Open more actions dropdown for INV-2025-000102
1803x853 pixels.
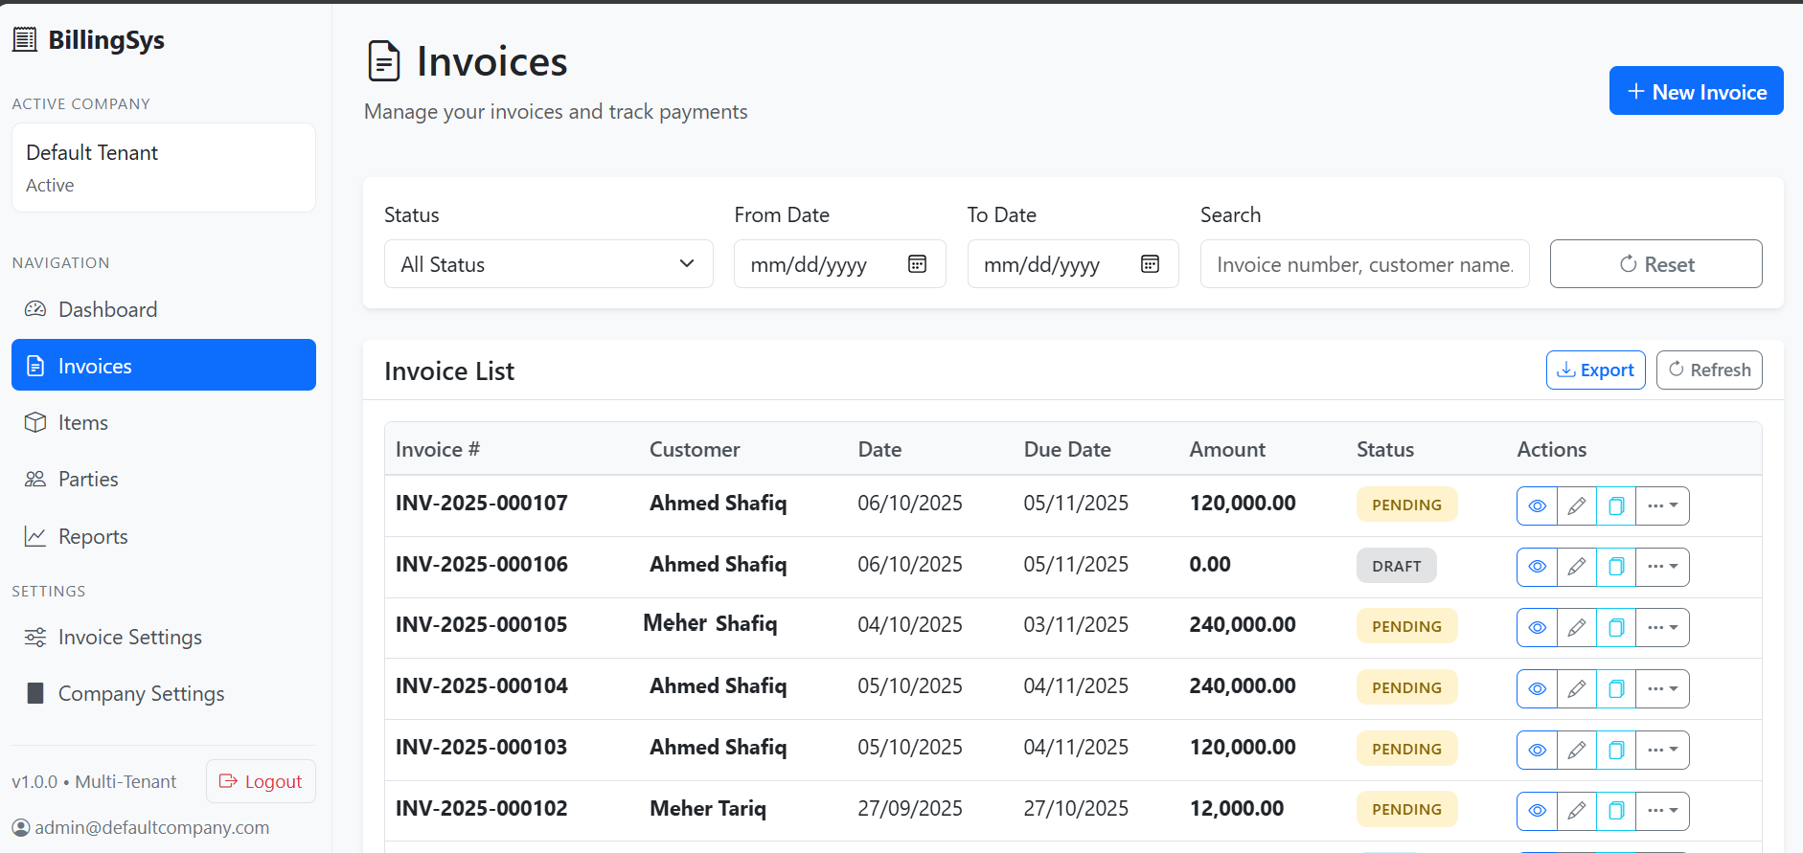tap(1662, 811)
